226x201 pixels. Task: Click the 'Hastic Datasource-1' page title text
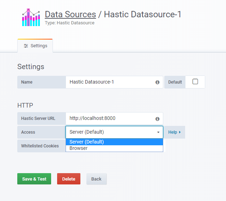(142, 14)
